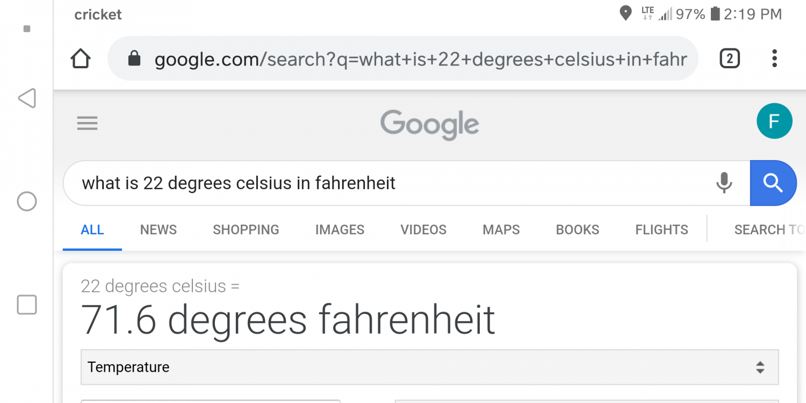The height and width of the screenshot is (403, 806).
Task: Expand the Temperature unit type dropdown
Action: click(429, 368)
